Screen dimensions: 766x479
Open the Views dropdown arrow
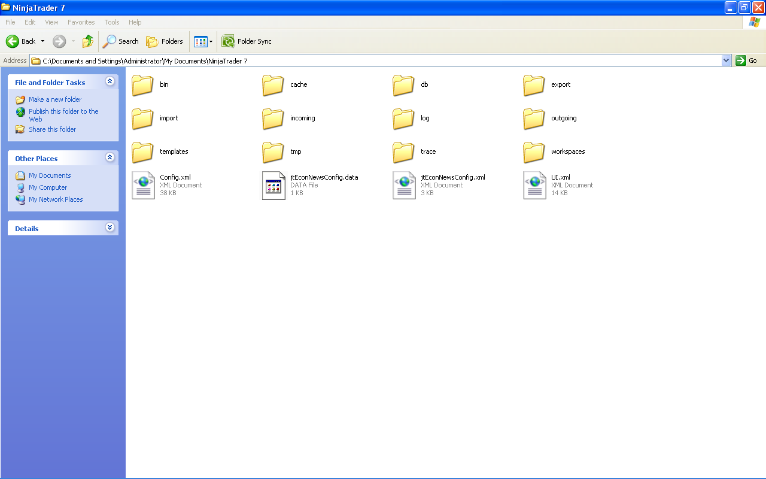pos(211,41)
